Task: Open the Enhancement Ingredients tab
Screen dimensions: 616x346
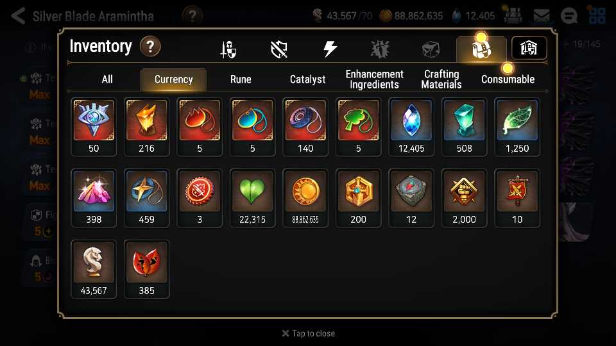Action: [374, 79]
